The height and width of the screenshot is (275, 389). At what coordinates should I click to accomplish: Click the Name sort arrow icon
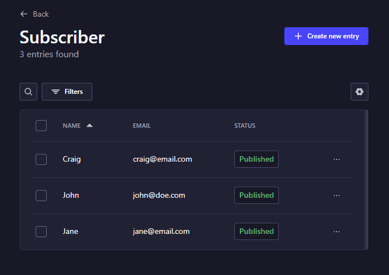(90, 126)
